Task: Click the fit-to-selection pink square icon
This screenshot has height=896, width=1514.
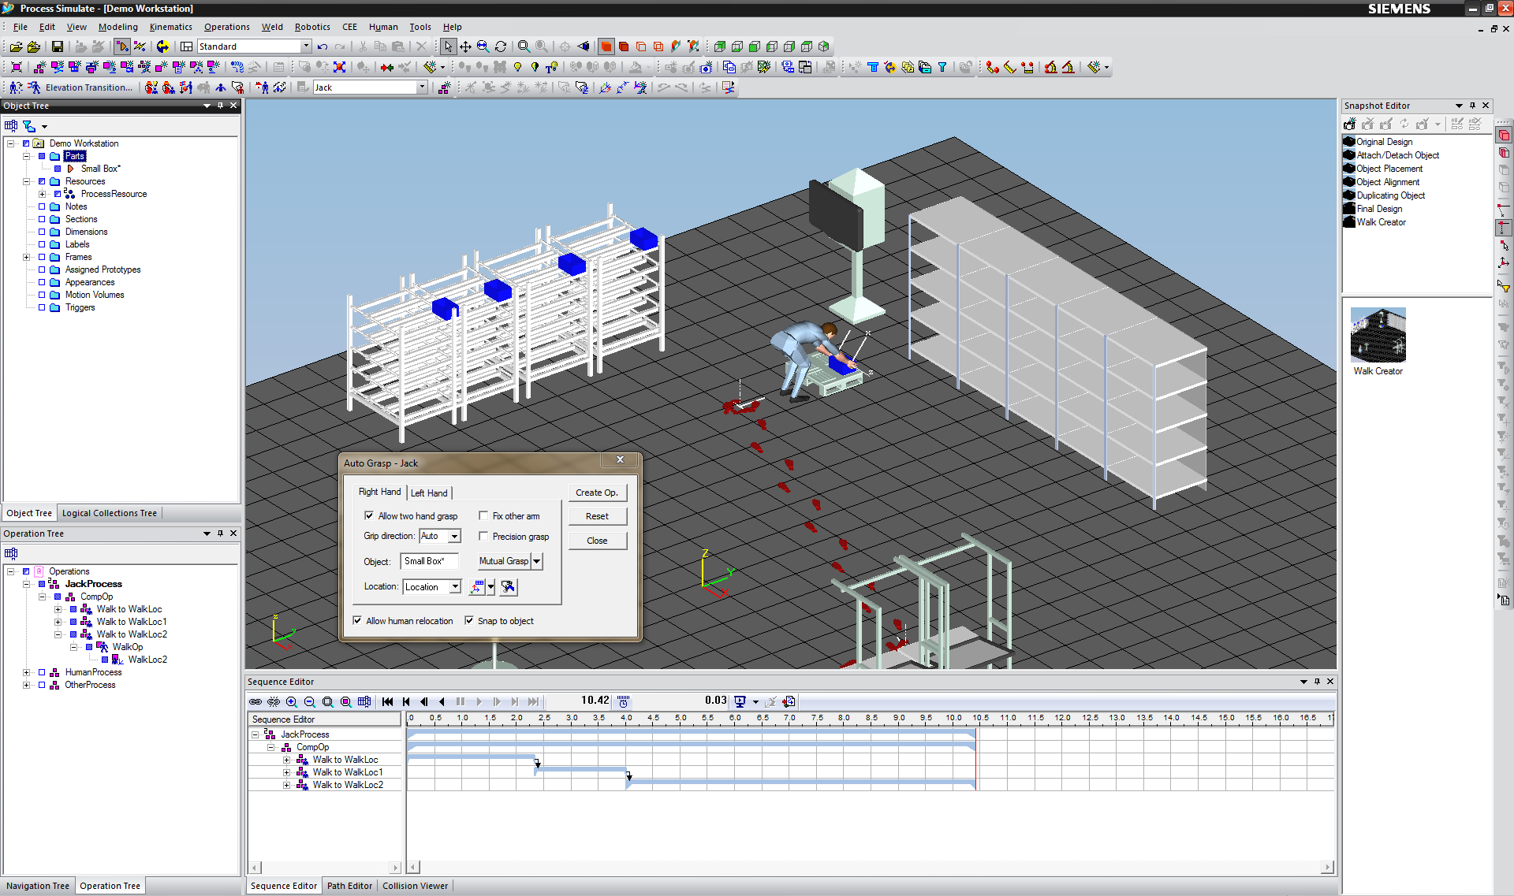Action: coord(16,68)
